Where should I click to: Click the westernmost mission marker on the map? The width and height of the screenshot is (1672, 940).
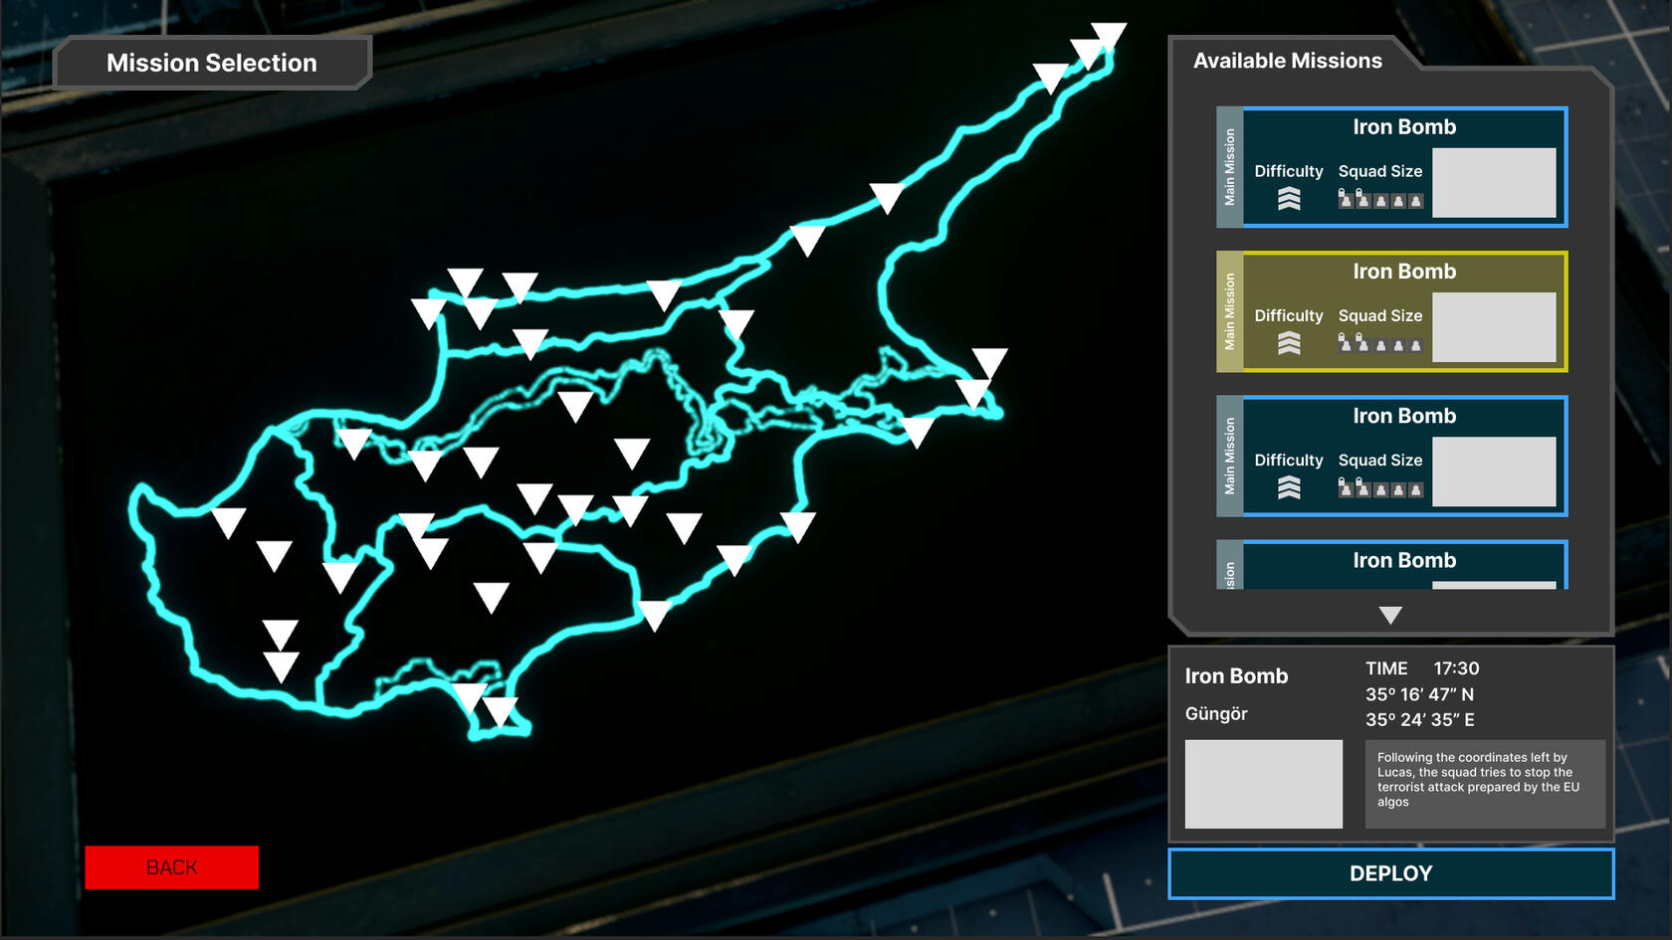pyautogui.click(x=228, y=522)
